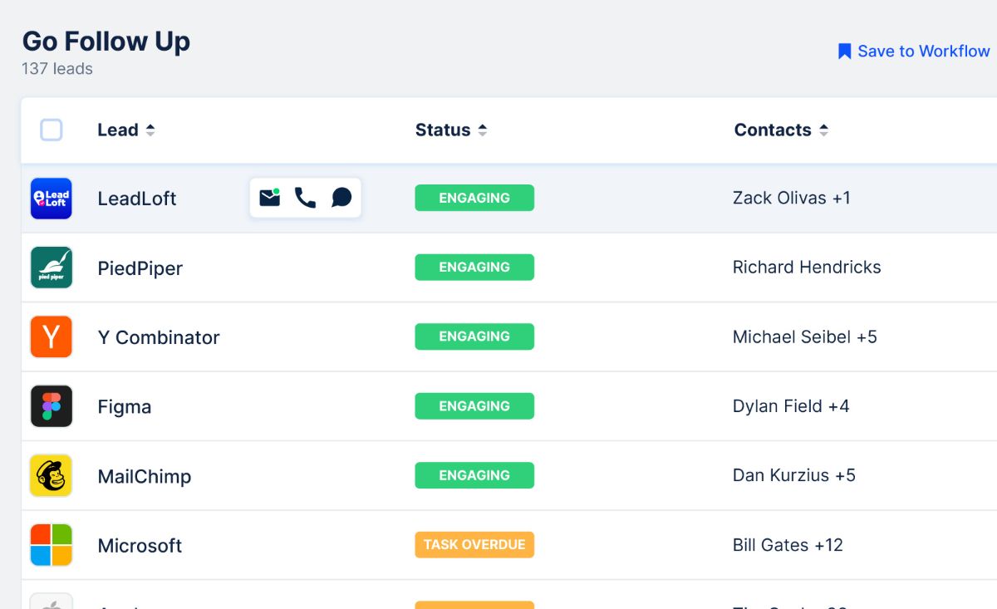The width and height of the screenshot is (997, 609).
Task: Toggle sorting on the Status column
Action: pyautogui.click(x=451, y=130)
